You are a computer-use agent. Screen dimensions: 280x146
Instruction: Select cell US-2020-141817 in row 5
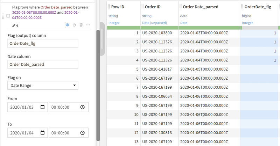pyautogui.click(x=159, y=69)
